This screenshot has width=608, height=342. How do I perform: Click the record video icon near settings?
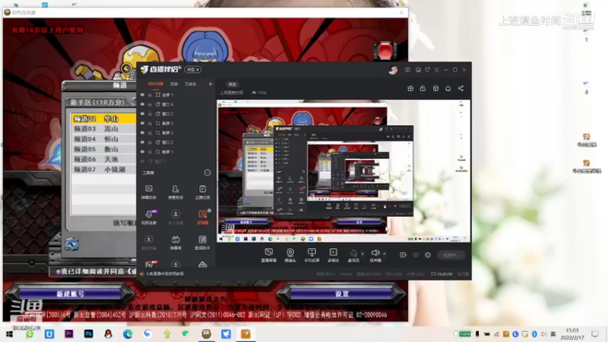coord(403,255)
